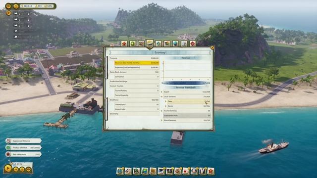Open the flag Politics almanac tab
Image resolution: width=317 pixels, height=178 pixels.
click(x=167, y=44)
